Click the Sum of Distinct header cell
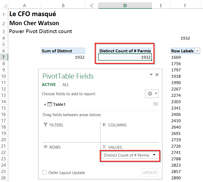Screen dimensions: 203x182 [63, 51]
